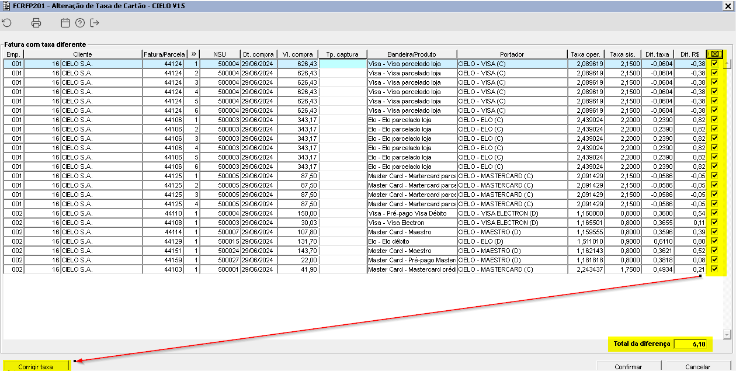Click the Dt. compra column header

pyautogui.click(x=259, y=54)
